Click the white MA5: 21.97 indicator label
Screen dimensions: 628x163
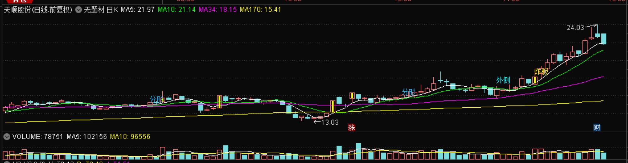point(138,10)
